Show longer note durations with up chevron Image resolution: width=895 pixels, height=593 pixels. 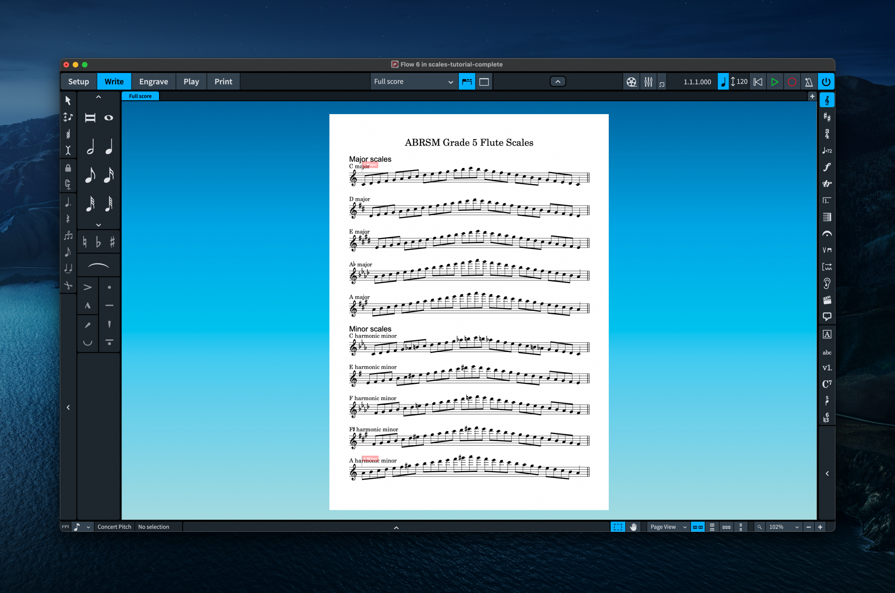99,97
